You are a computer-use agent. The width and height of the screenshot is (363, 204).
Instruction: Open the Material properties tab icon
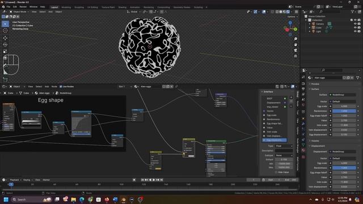pos(303,150)
